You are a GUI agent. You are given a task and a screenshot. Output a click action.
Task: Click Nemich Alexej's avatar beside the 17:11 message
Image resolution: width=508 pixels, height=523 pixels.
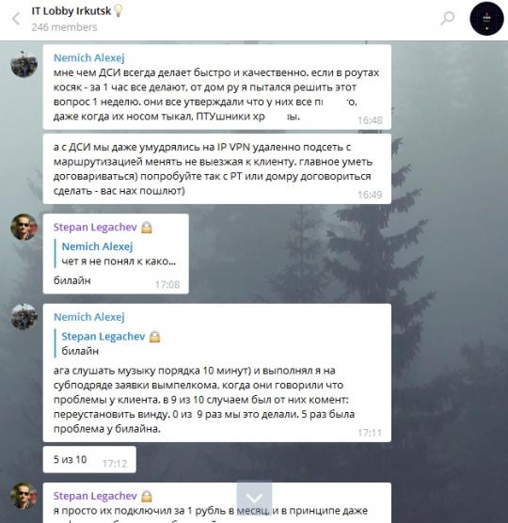[x=24, y=317]
